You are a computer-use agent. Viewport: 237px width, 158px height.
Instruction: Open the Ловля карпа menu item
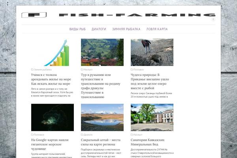[157, 29]
